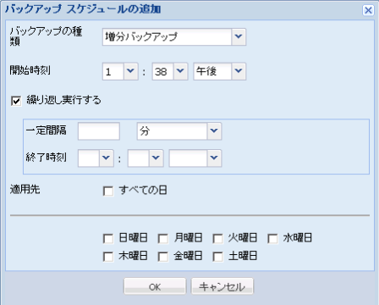Click the キャンセル button
This screenshot has width=379, height=305.
[222, 286]
